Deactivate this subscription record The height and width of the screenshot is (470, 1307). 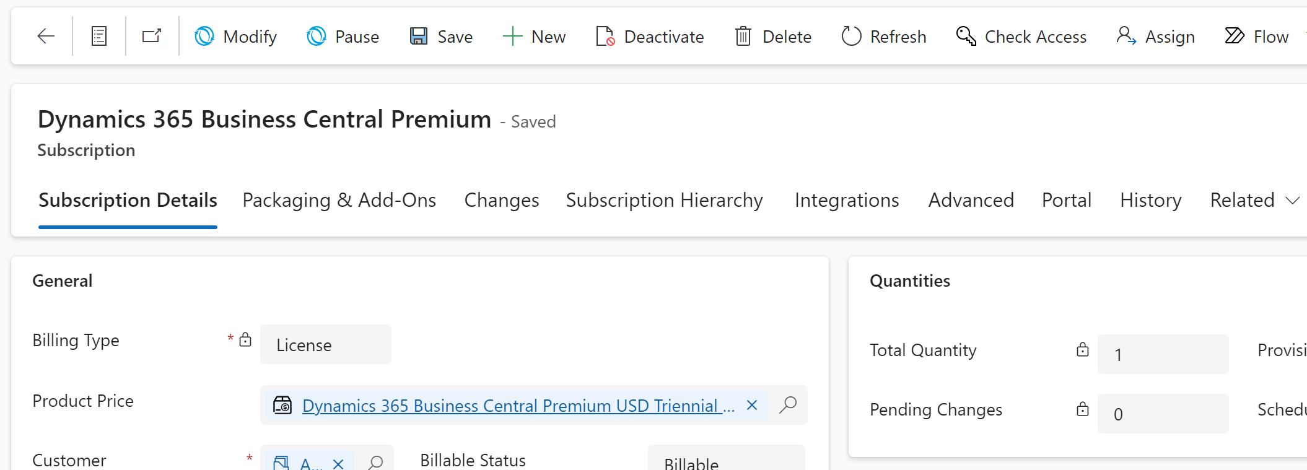coord(650,37)
